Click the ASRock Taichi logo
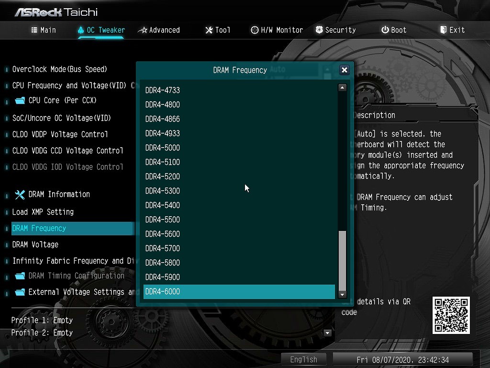This screenshot has width=490, height=368. [56, 12]
